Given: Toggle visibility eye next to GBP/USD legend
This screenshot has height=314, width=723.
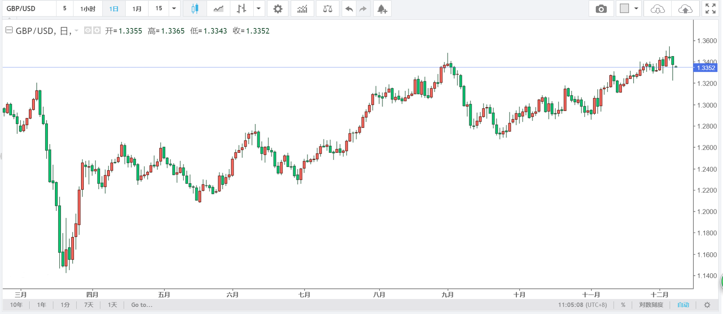Looking at the screenshot, I should coord(88,30).
